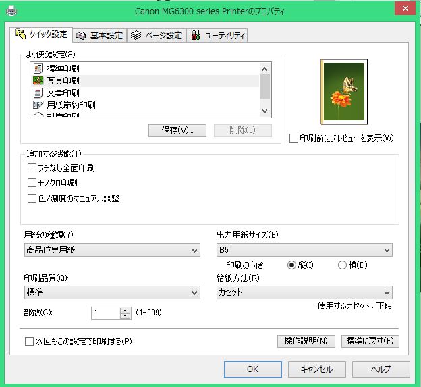Viewport: 421px width, 387px height.
Task: Click the 標準印刷 document icon
Action: tap(38, 69)
